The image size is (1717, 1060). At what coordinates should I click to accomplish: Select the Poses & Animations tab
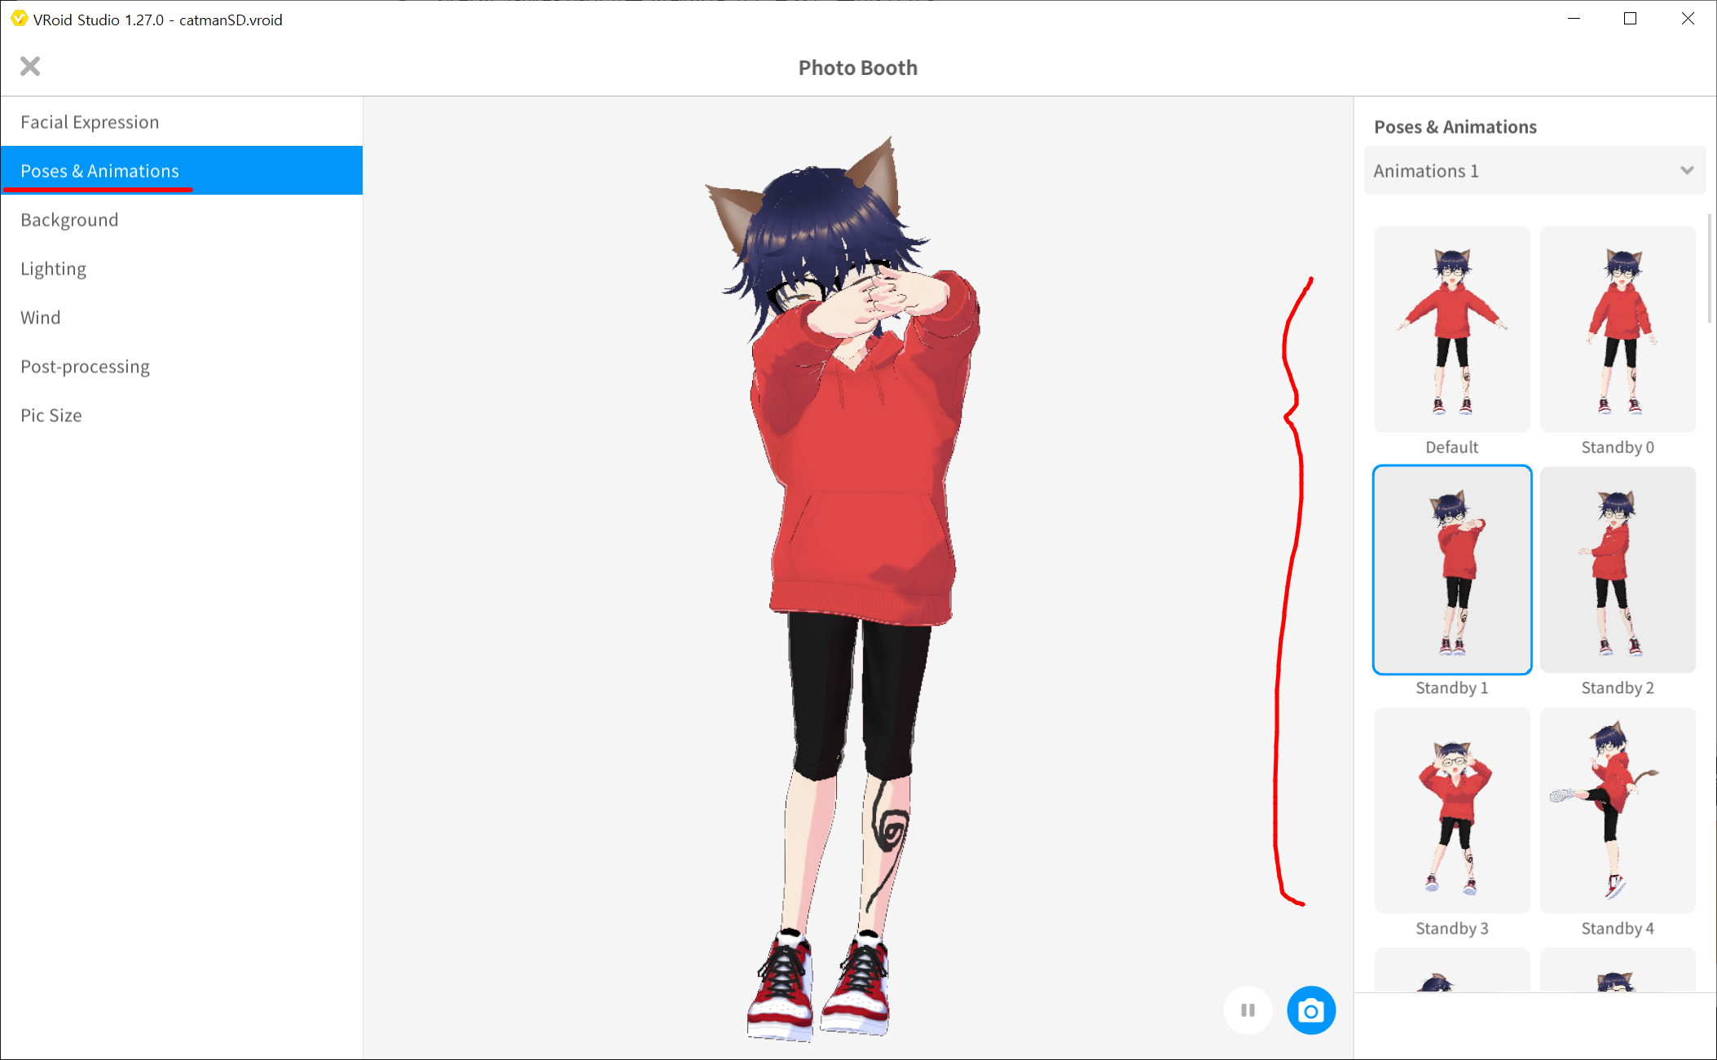99,171
